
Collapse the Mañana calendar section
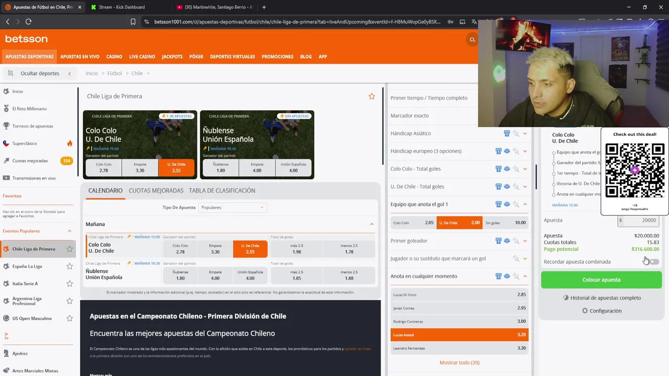click(372, 224)
